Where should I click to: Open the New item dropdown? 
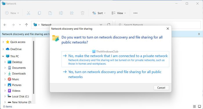(12, 13)
